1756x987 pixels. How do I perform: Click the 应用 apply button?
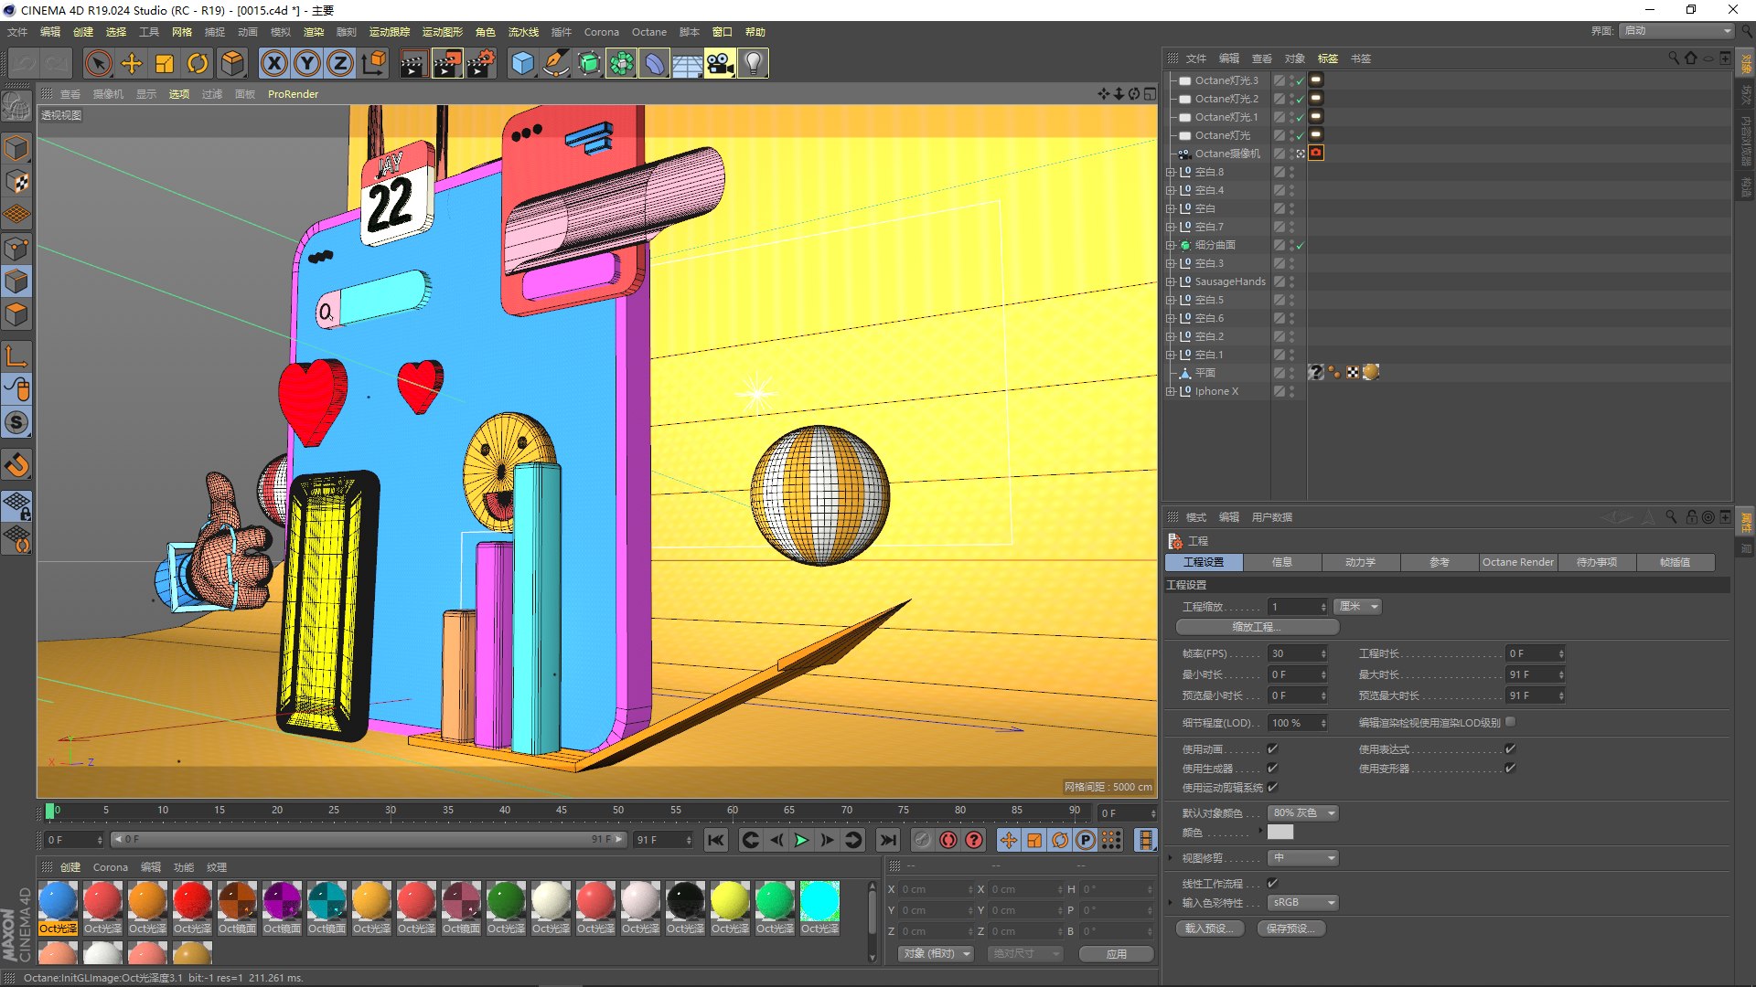pos(1116,953)
